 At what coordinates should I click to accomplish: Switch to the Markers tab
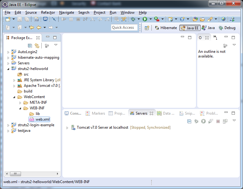[x=95, y=113]
